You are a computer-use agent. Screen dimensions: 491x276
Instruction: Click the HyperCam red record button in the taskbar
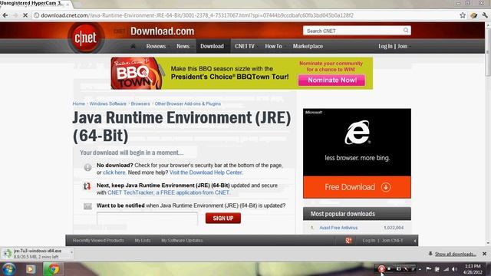tap(381, 269)
